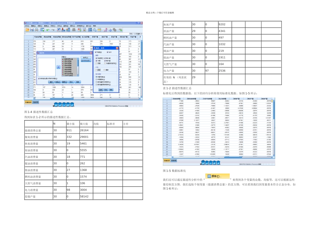Click the Select cases toolbar icon
The width and height of the screenshot is (320, 226).
tap(99, 30)
